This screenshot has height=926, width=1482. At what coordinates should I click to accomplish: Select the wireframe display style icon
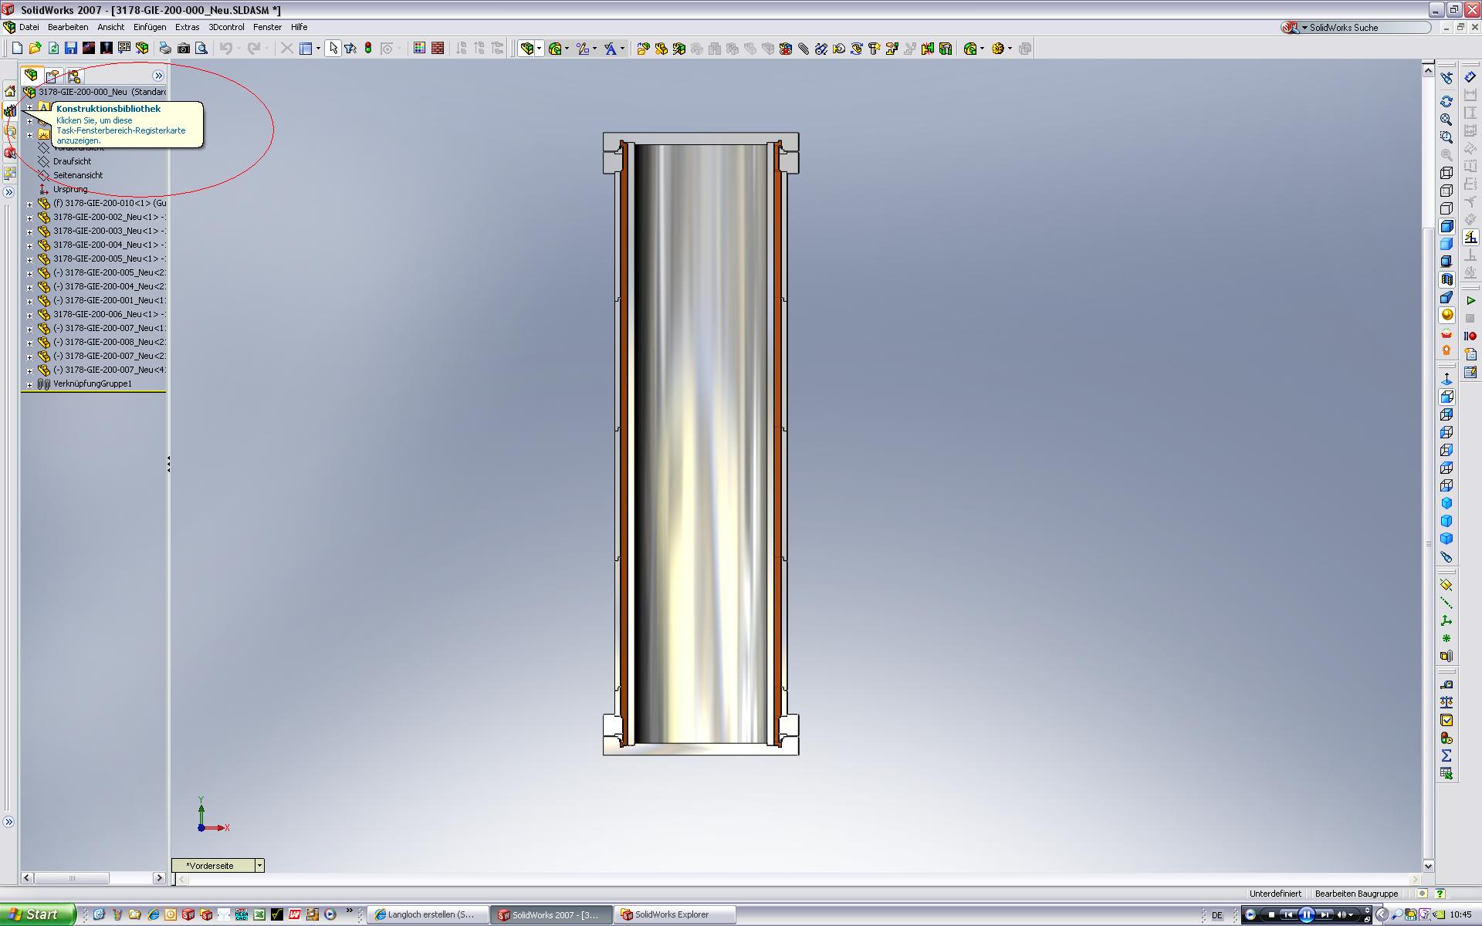[x=1446, y=173]
